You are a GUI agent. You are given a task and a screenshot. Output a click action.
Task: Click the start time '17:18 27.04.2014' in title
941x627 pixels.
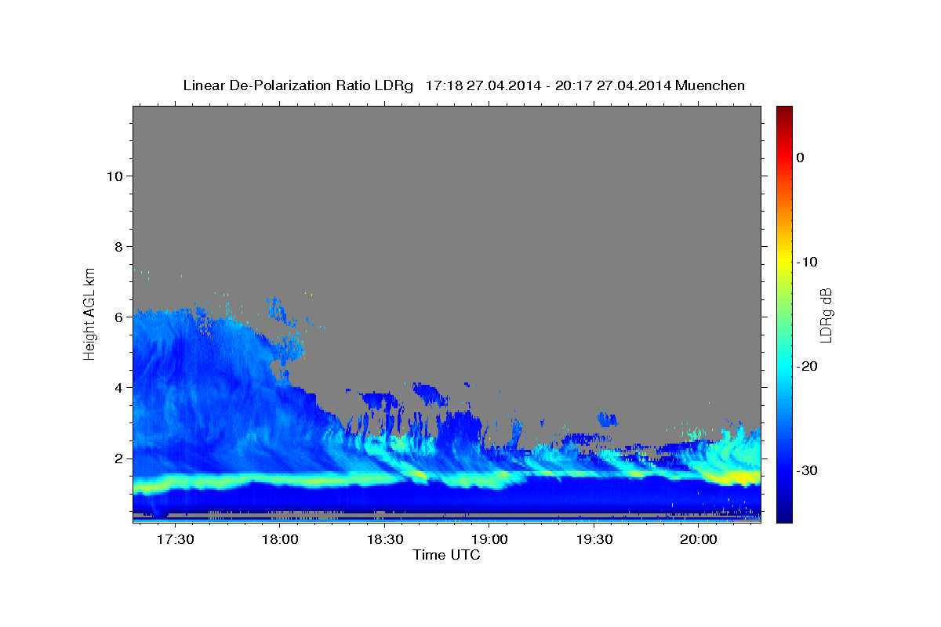pyautogui.click(x=483, y=85)
